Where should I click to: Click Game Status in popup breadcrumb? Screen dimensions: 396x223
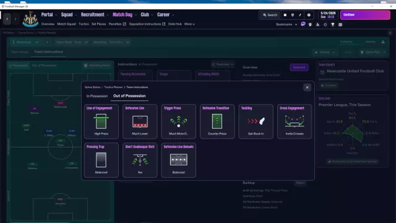click(92, 87)
